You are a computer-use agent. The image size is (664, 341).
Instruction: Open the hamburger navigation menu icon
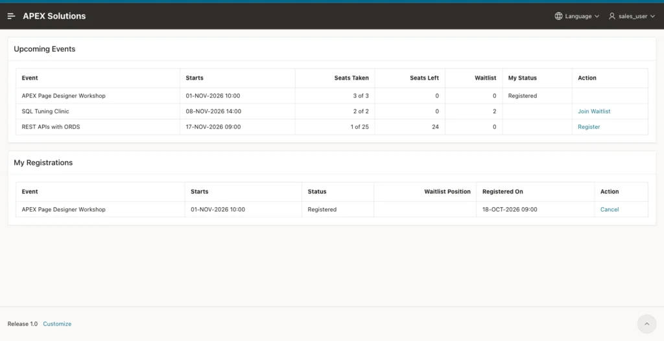click(12, 16)
